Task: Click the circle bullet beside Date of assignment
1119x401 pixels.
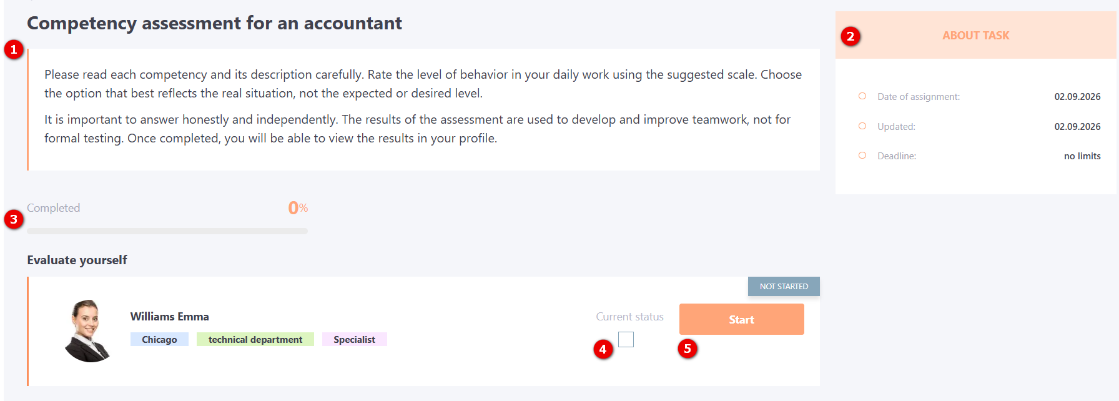Action: tap(862, 96)
